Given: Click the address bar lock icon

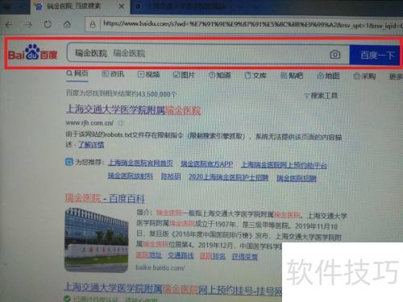Looking at the screenshot, I should 93,25.
